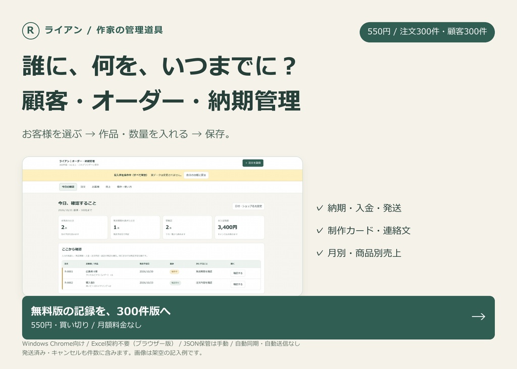Click the summary card showing 1件

135,227
